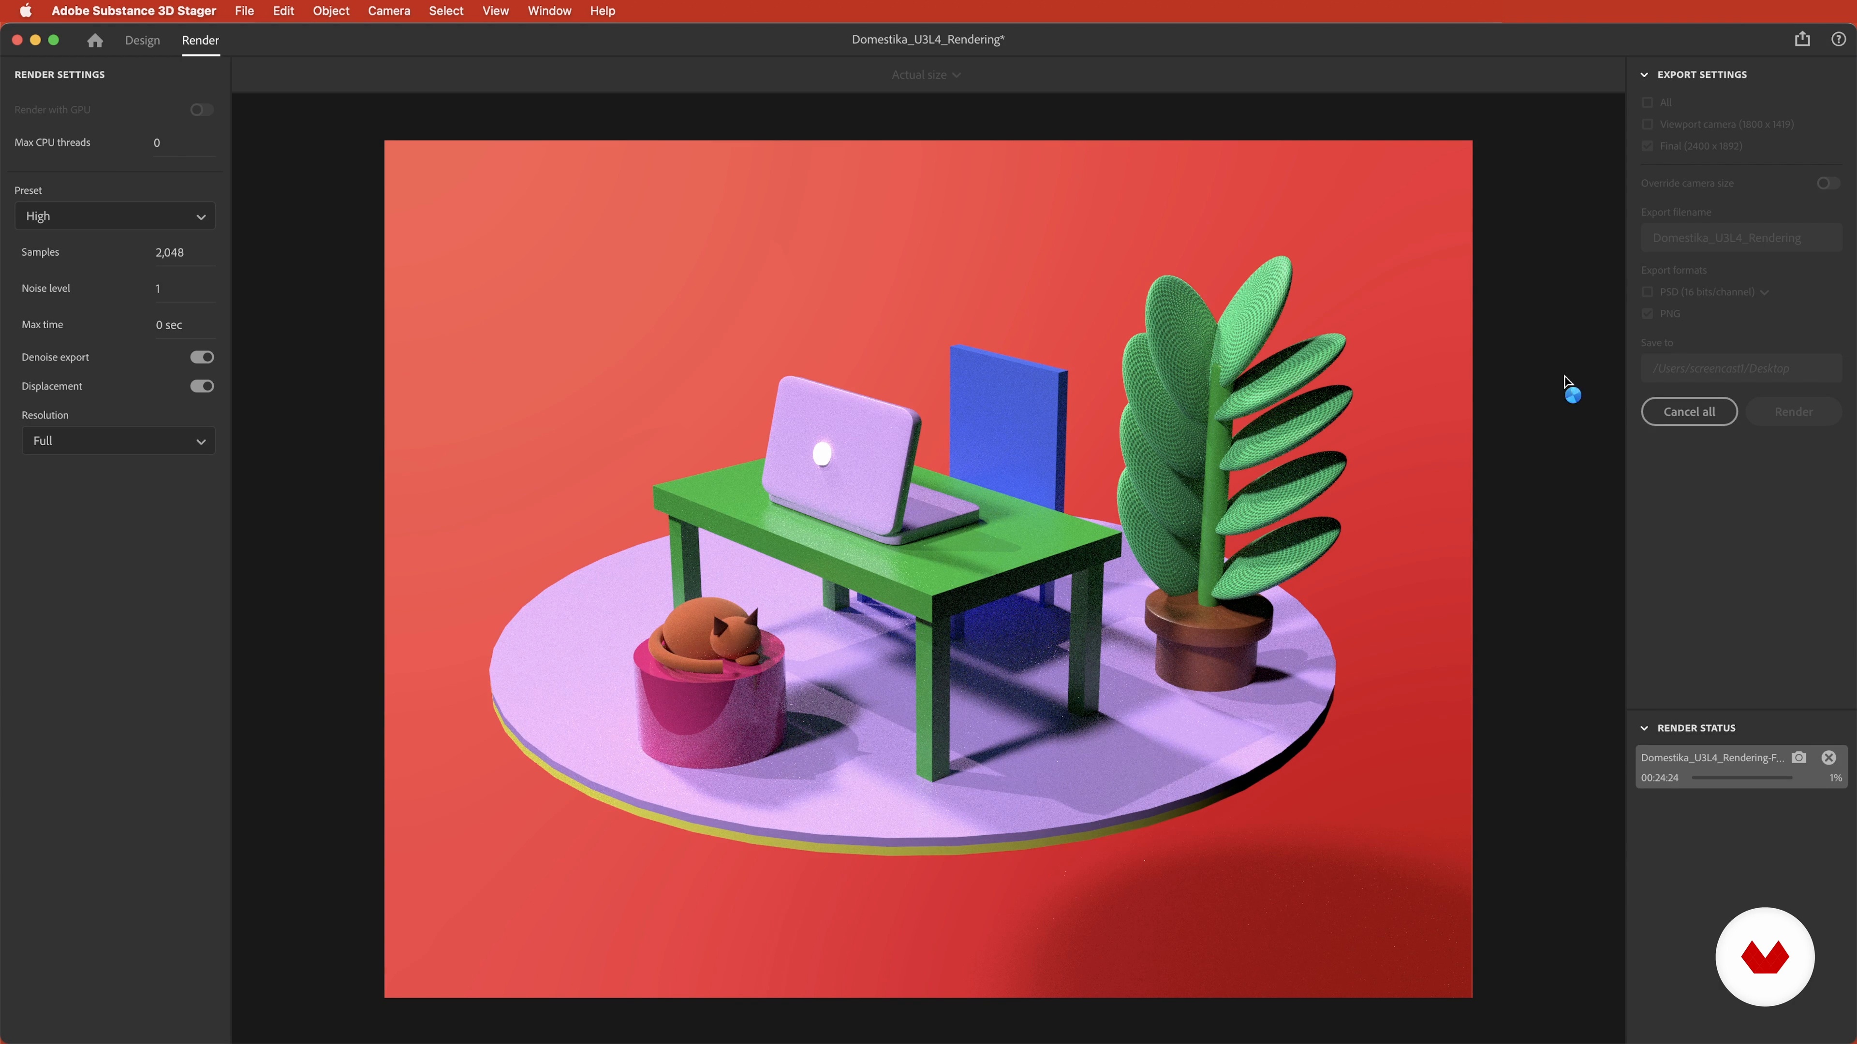Check the PSD (16 bits/channel) checkbox

1647,292
